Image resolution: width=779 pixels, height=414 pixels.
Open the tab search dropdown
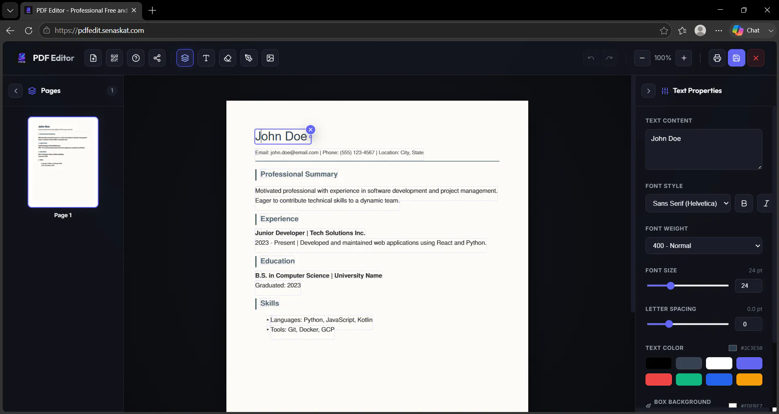pyautogui.click(x=10, y=11)
